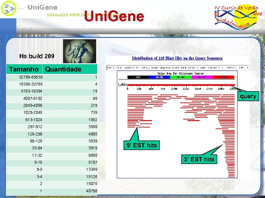Select the black <40 score color key

pyautogui.click(x=138, y=77)
